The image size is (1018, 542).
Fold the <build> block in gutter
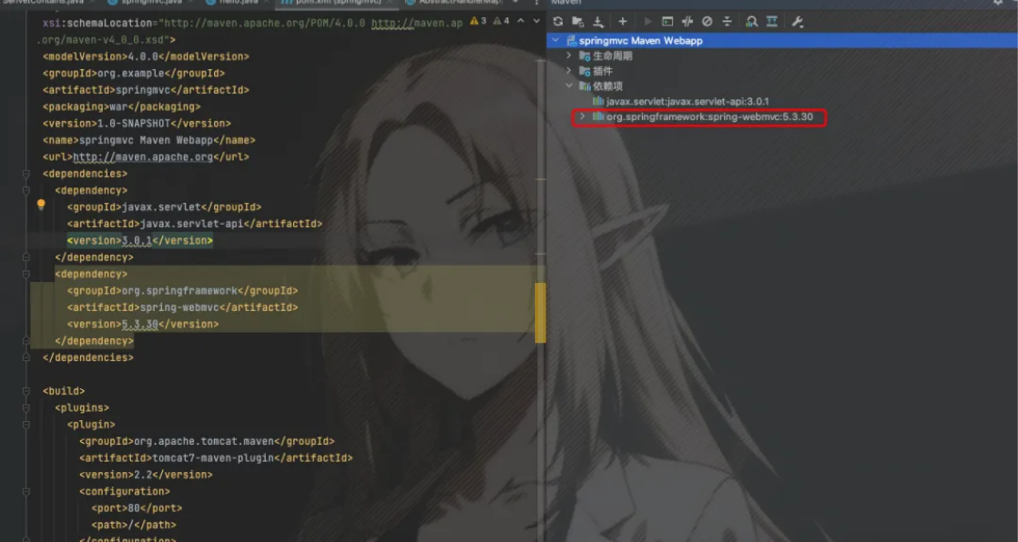point(26,391)
